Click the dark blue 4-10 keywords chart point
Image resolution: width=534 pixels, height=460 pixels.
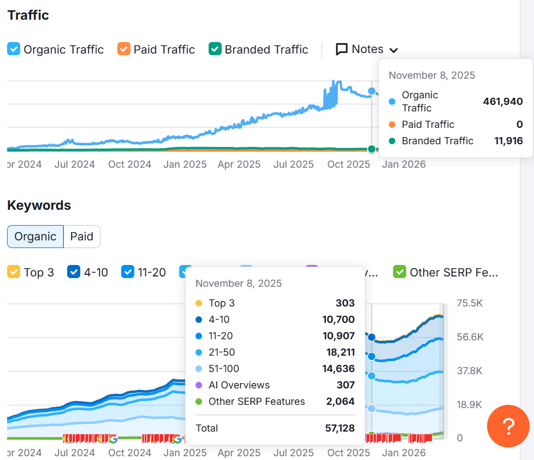tap(372, 338)
